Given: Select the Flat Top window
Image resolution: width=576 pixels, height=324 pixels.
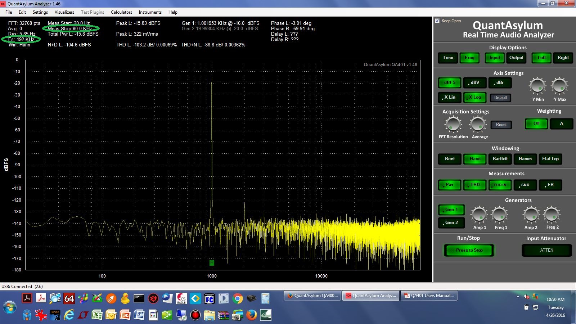Looking at the screenshot, I should point(550,159).
